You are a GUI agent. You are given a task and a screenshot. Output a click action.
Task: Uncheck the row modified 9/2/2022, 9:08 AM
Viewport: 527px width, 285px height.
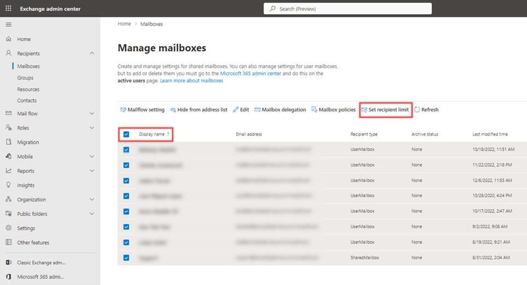point(126,227)
